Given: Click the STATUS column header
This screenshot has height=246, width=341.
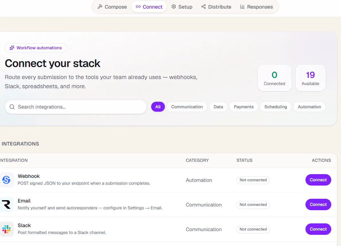Looking at the screenshot, I should (244, 160).
